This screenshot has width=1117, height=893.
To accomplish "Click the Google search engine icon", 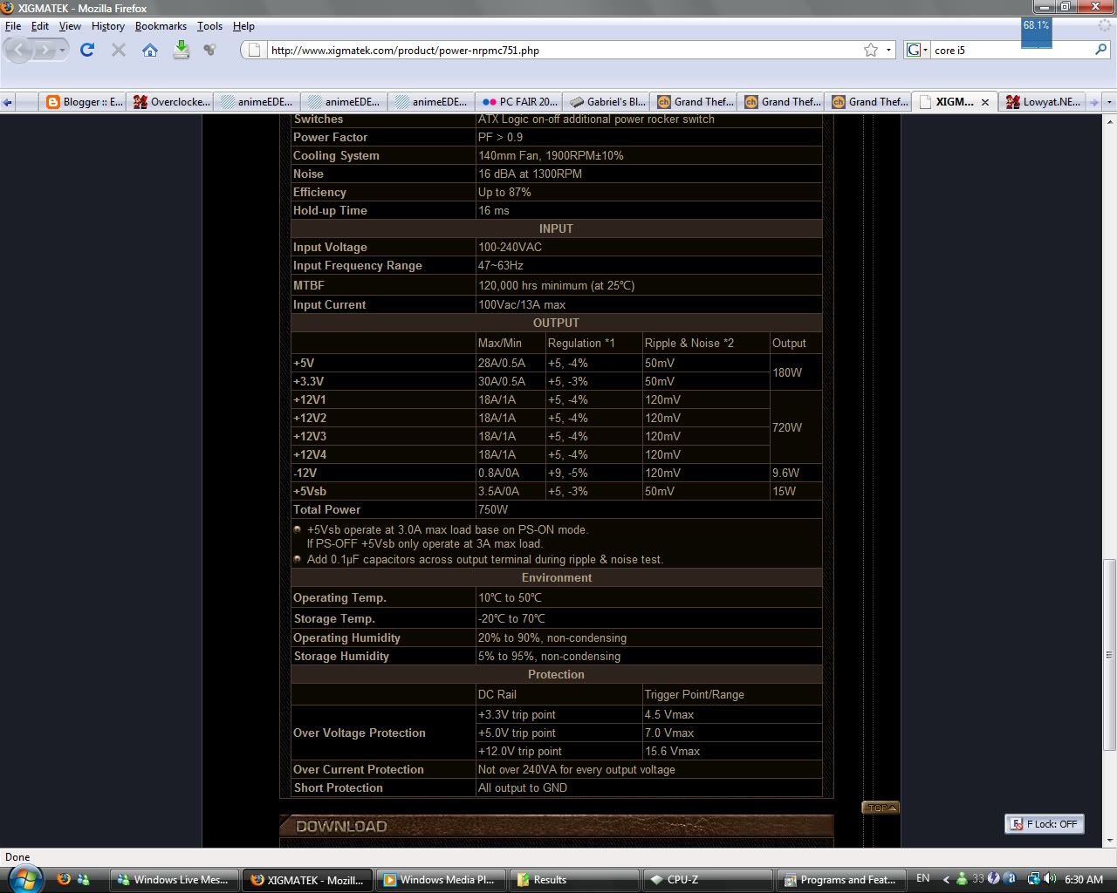I will (x=913, y=50).
